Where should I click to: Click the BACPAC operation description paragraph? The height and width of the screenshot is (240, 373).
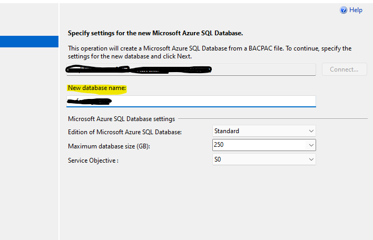tap(209, 52)
